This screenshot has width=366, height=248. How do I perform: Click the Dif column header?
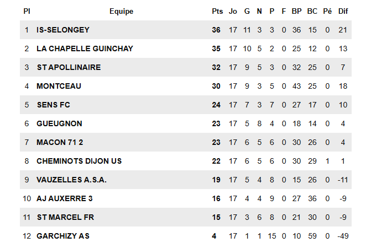coord(343,11)
